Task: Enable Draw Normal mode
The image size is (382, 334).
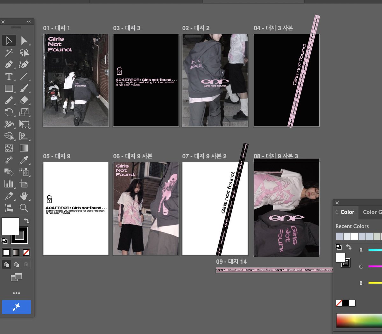Action: 6,264
